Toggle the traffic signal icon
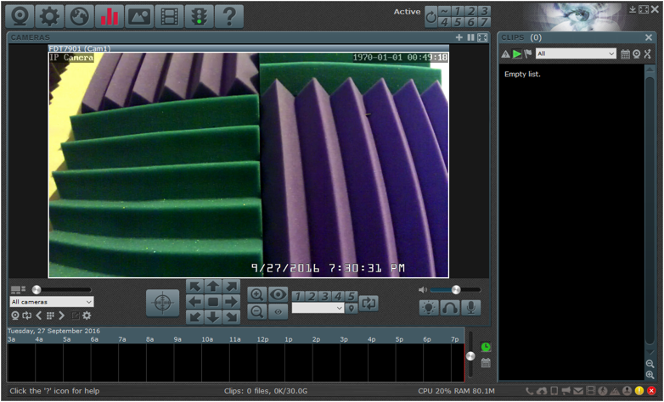The height and width of the screenshot is (402, 664). tap(199, 15)
